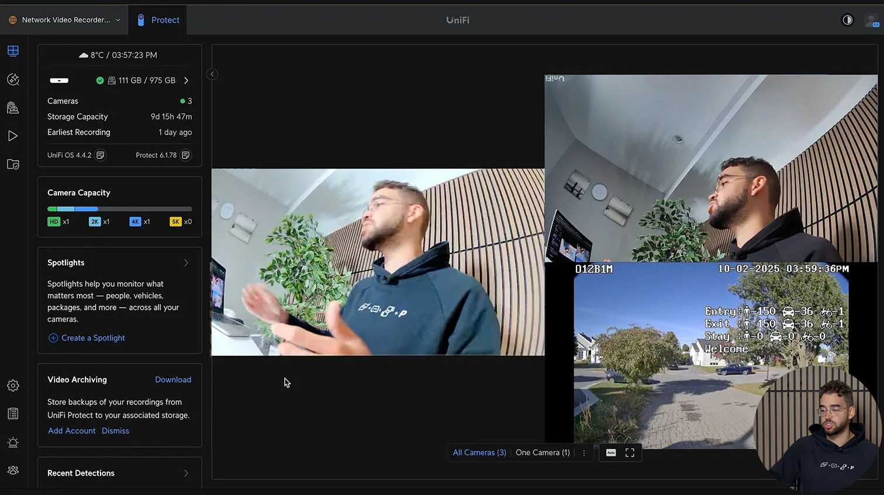Open the Alarm Manager siren icon
This screenshot has height=495, width=884.
[x=13, y=442]
